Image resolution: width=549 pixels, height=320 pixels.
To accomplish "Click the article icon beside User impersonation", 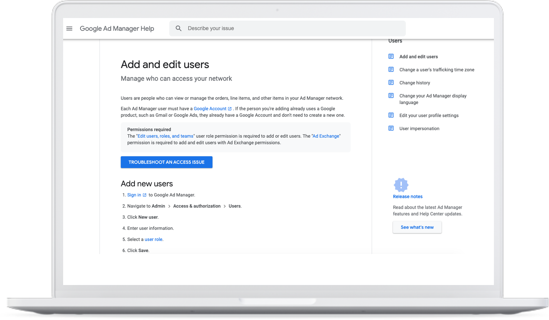I will coord(391,128).
